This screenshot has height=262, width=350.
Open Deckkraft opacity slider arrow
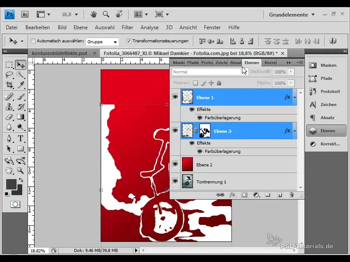290,72
